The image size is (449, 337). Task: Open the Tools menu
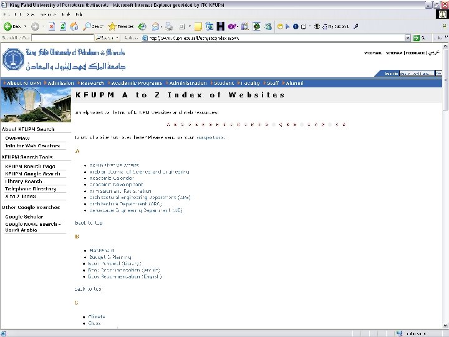tap(66, 14)
